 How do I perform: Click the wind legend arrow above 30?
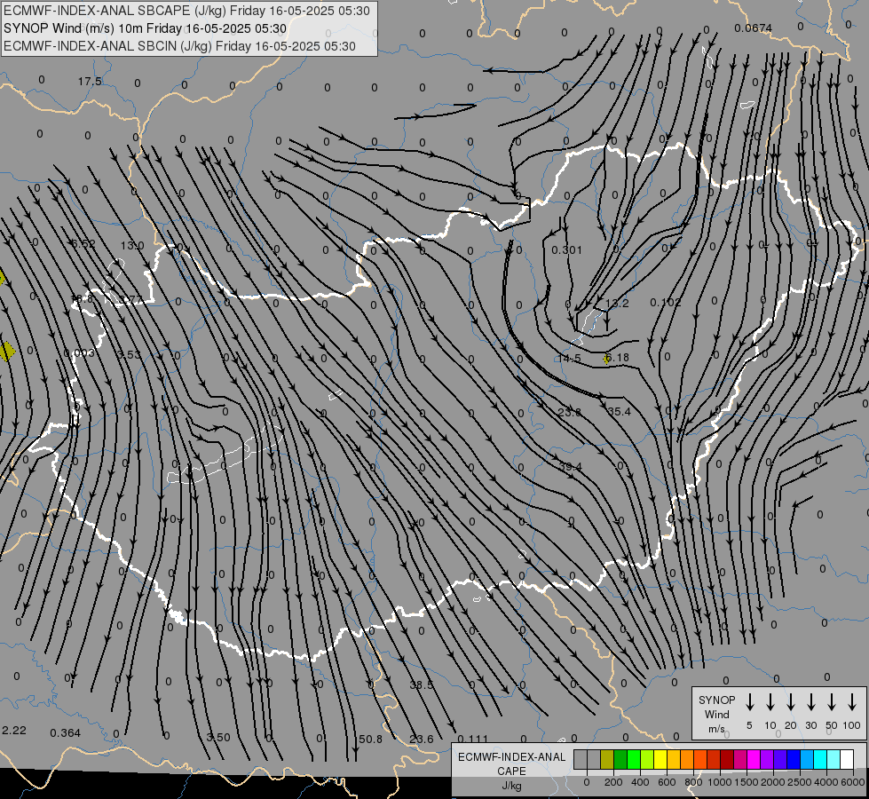[810, 701]
